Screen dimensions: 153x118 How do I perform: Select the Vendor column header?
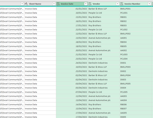click(x=104, y=4)
